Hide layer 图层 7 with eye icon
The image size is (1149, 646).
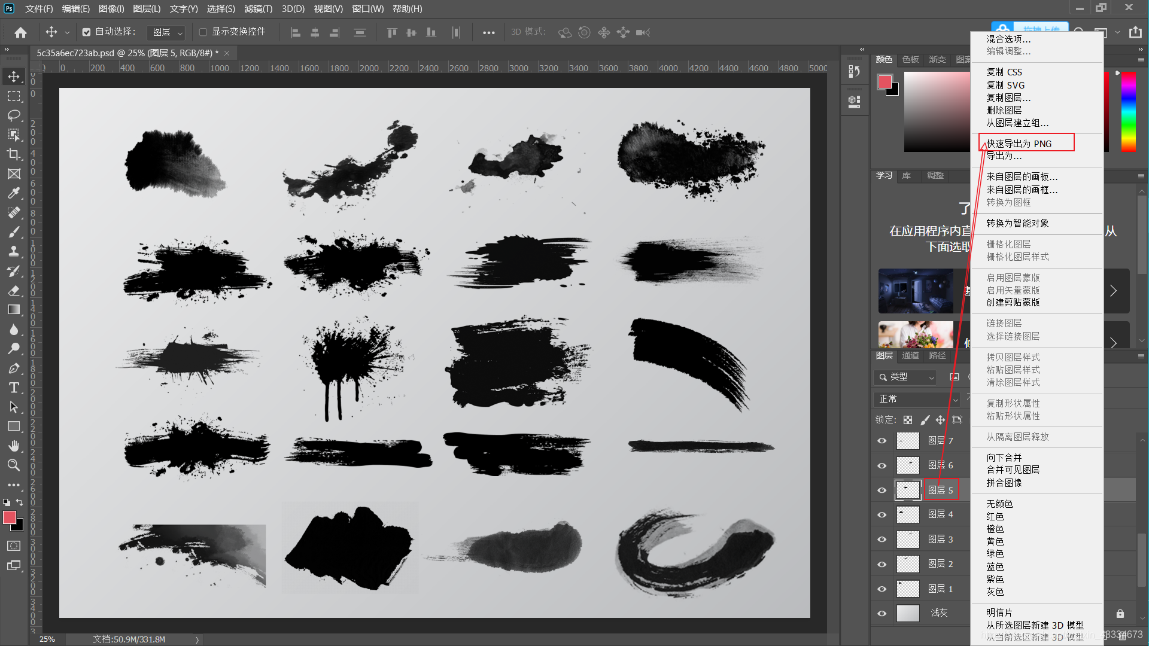[x=881, y=441]
